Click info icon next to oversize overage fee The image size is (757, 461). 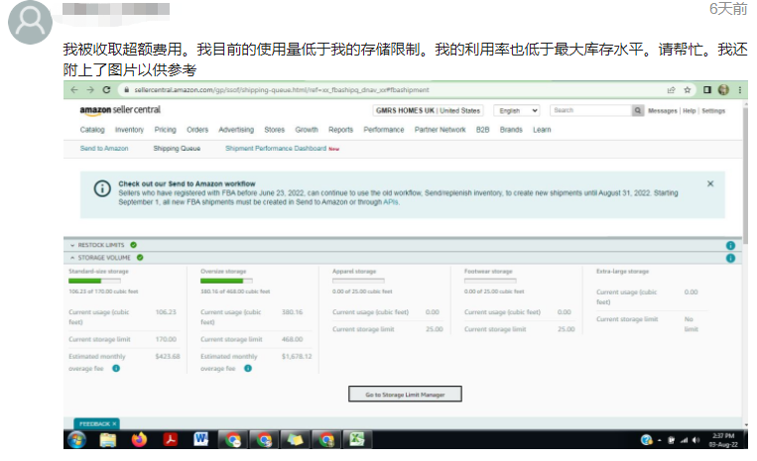(248, 368)
